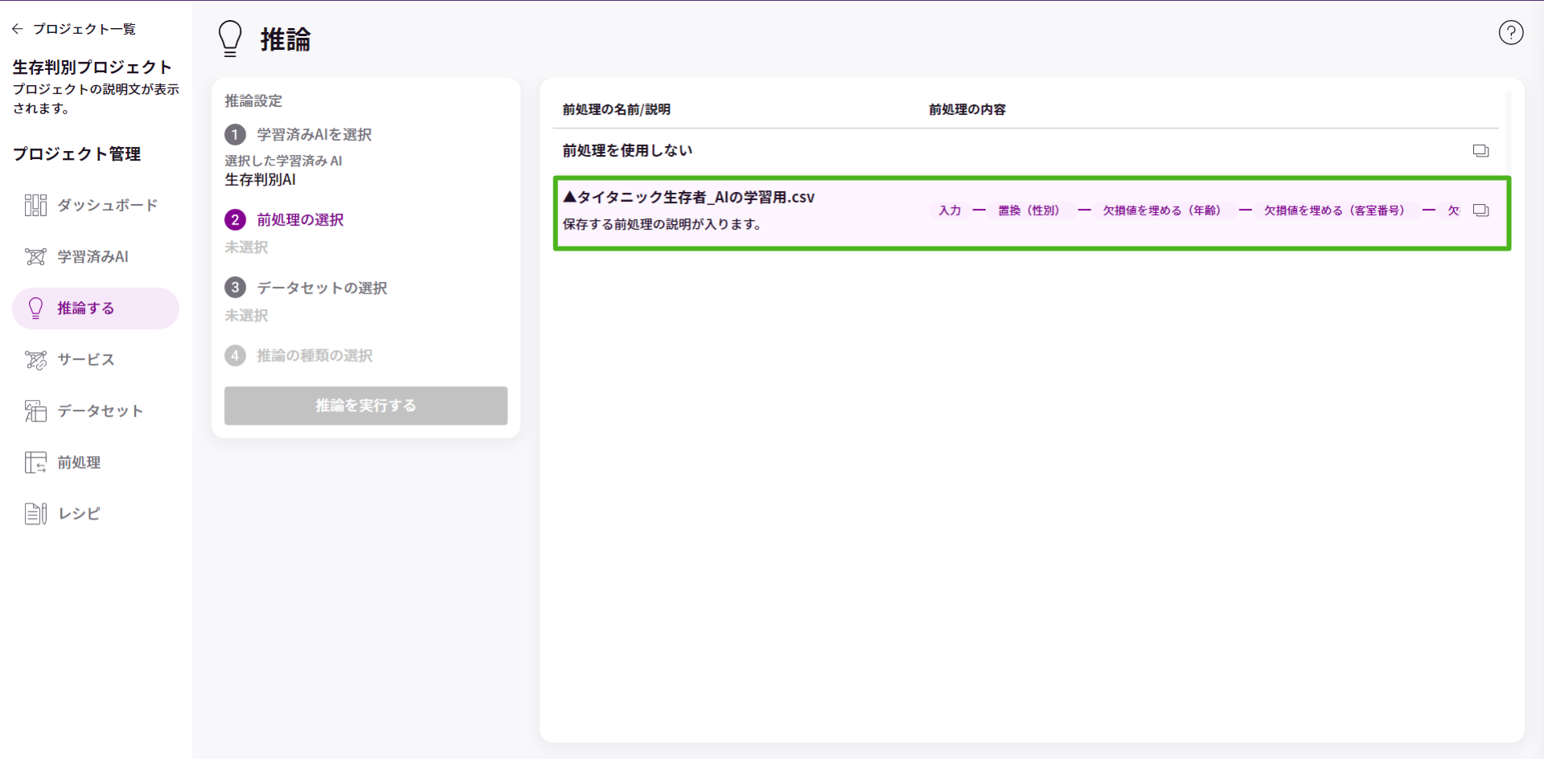This screenshot has width=1544, height=759.
Task: Click the lightbulb icon for 推論する
Action: click(x=35, y=308)
